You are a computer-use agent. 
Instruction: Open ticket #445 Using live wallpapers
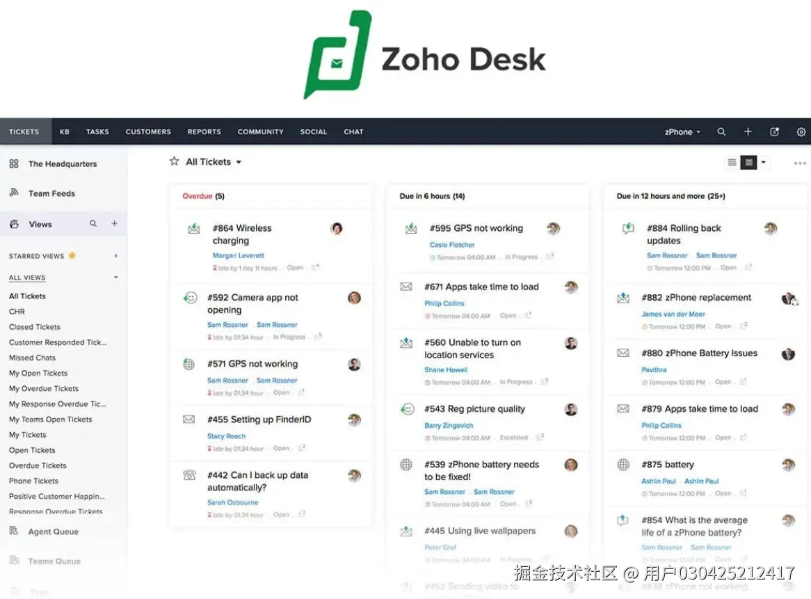click(x=480, y=531)
